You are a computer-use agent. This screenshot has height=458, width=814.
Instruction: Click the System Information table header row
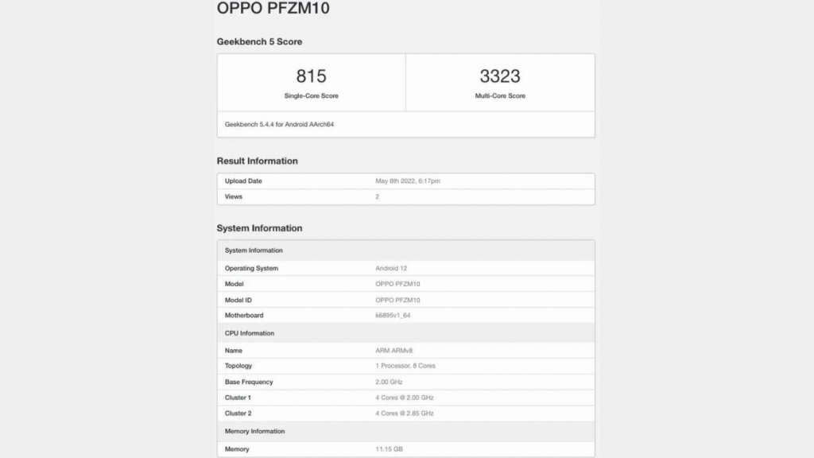coord(406,250)
